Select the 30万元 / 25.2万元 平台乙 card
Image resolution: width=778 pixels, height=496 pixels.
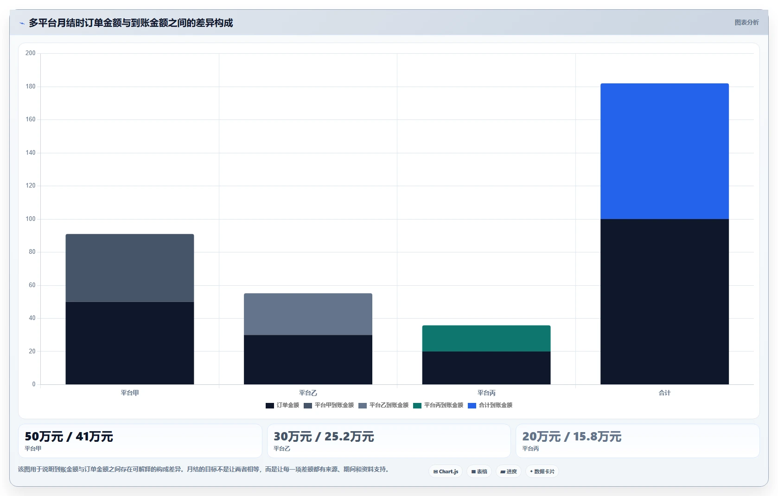(x=389, y=441)
